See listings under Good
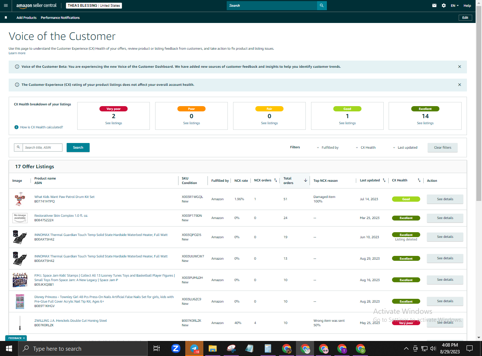 [347, 123]
